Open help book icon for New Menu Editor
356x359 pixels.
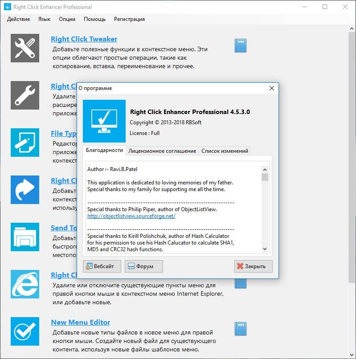240,329
